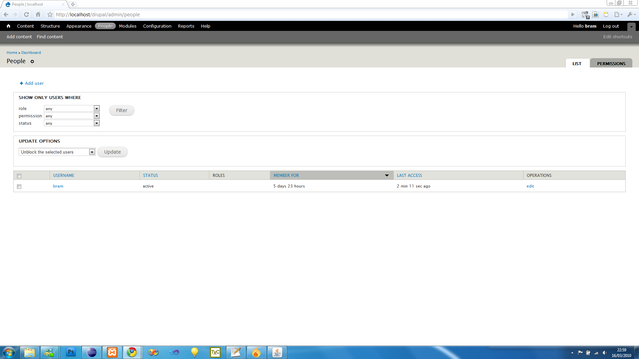Expand the Unblock the selected users dropdown
Viewport: 639px width, 359px height.
[57, 152]
